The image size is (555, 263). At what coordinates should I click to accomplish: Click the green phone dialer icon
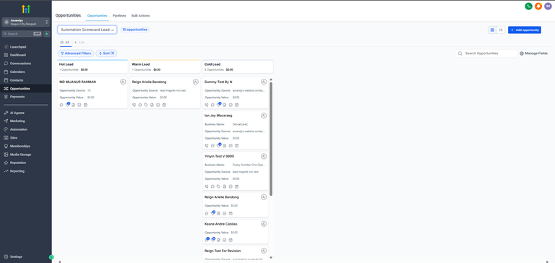(x=528, y=6)
